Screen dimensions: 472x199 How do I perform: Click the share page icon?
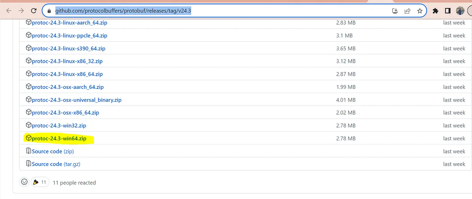point(407,11)
